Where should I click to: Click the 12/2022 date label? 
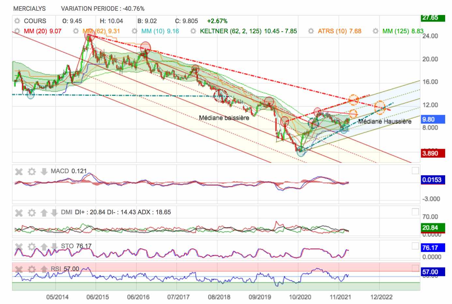[381, 297]
